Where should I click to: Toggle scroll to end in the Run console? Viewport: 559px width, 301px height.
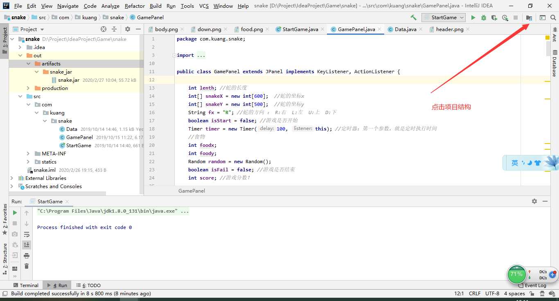click(x=27, y=245)
